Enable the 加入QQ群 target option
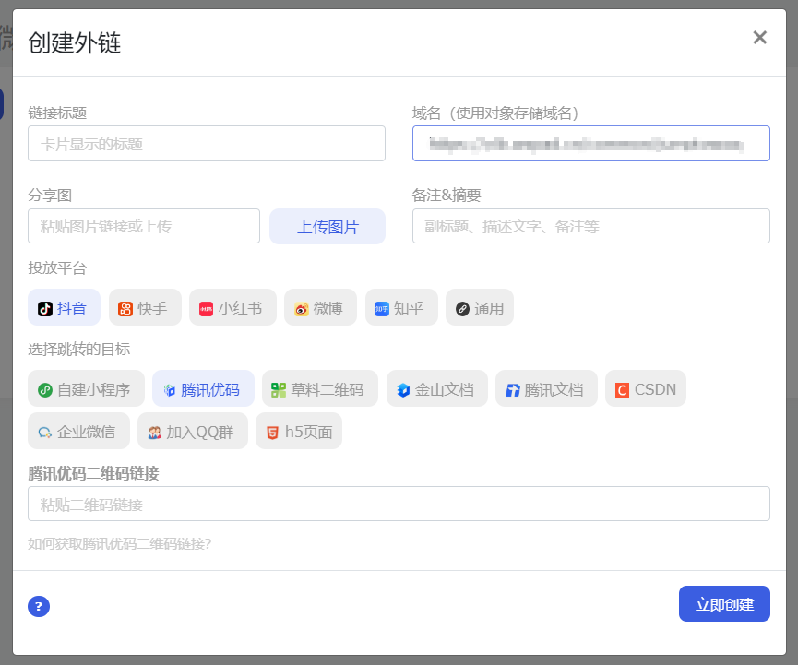This screenshot has height=665, width=798. point(192,431)
